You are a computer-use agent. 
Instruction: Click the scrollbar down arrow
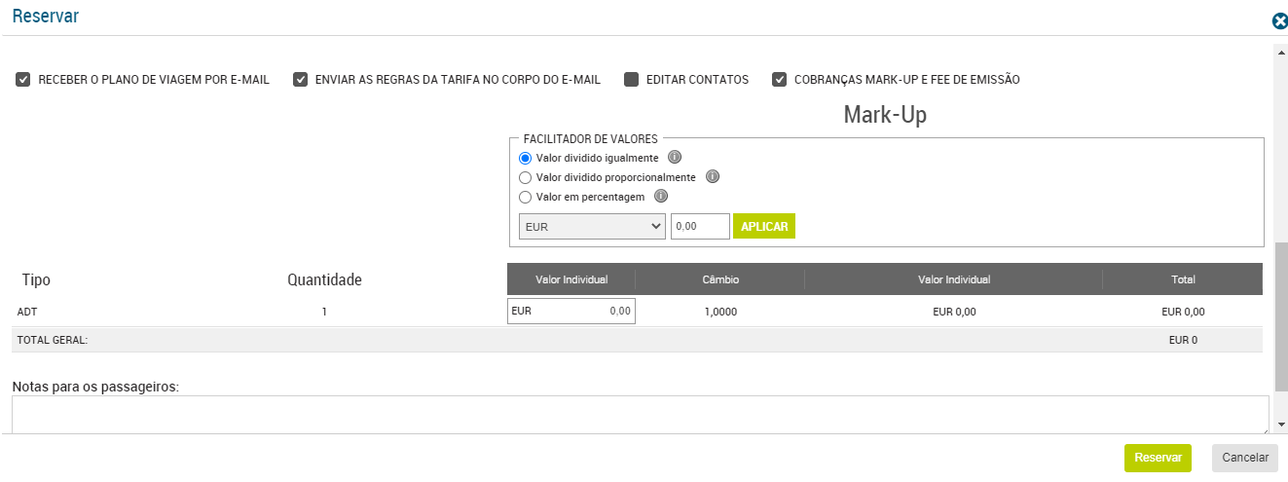[x=1280, y=425]
